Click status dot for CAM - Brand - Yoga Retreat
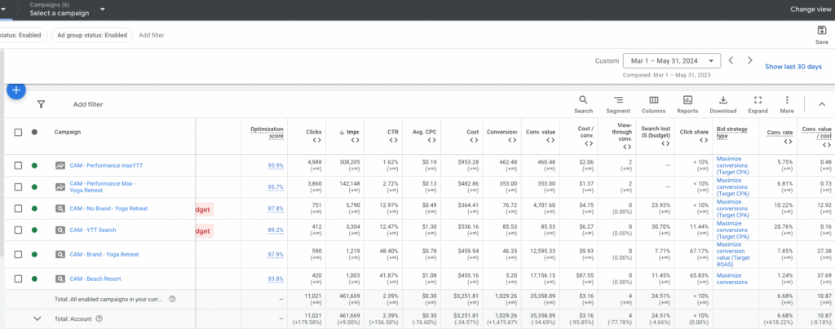The image size is (835, 329). (34, 254)
